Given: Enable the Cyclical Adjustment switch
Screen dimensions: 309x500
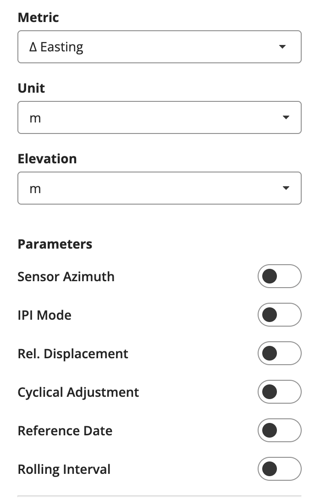Looking at the screenshot, I should 279,392.
